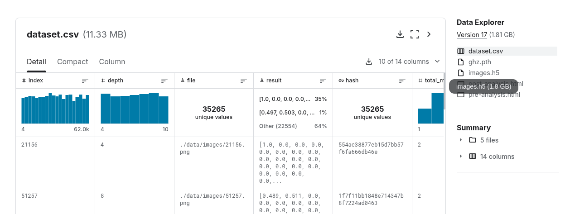The width and height of the screenshot is (570, 214).
Task: Click the index column histogram
Action: [x=55, y=108]
